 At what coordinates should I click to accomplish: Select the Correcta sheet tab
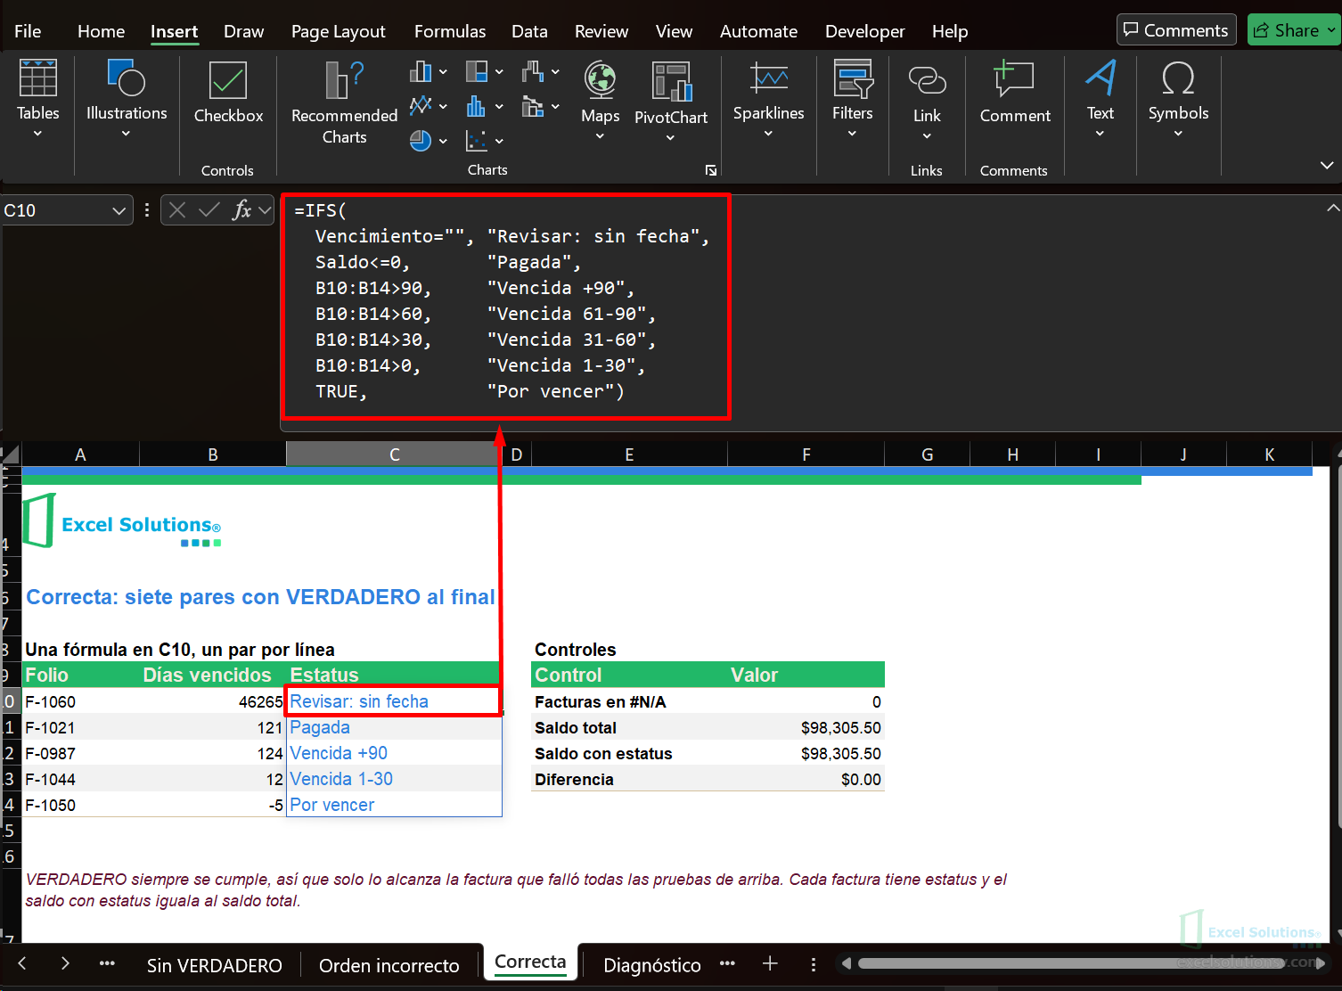pos(530,962)
